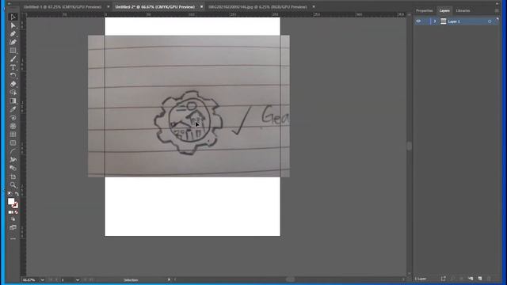Switch to the IMG jpg document tab
The height and width of the screenshot is (285, 507).
[257, 7]
